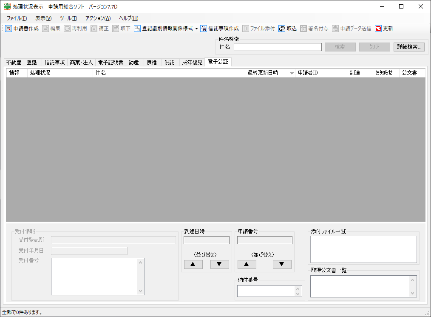The image size is (431, 317).
Task: Sort by 情報 column header
Action: click(17, 73)
